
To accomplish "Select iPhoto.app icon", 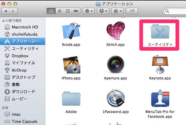I will click(x=71, y=65).
